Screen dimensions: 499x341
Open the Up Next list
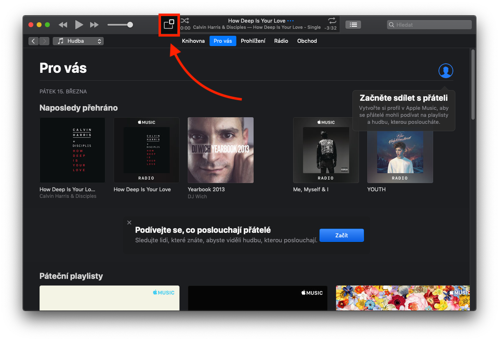pos(353,25)
